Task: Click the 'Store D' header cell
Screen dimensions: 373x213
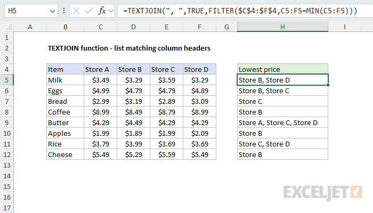Action: pos(200,69)
